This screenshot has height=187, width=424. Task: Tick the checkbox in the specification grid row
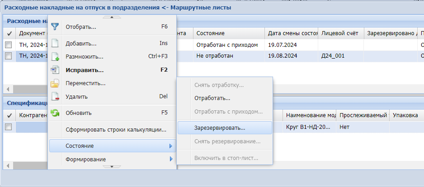point(8,127)
